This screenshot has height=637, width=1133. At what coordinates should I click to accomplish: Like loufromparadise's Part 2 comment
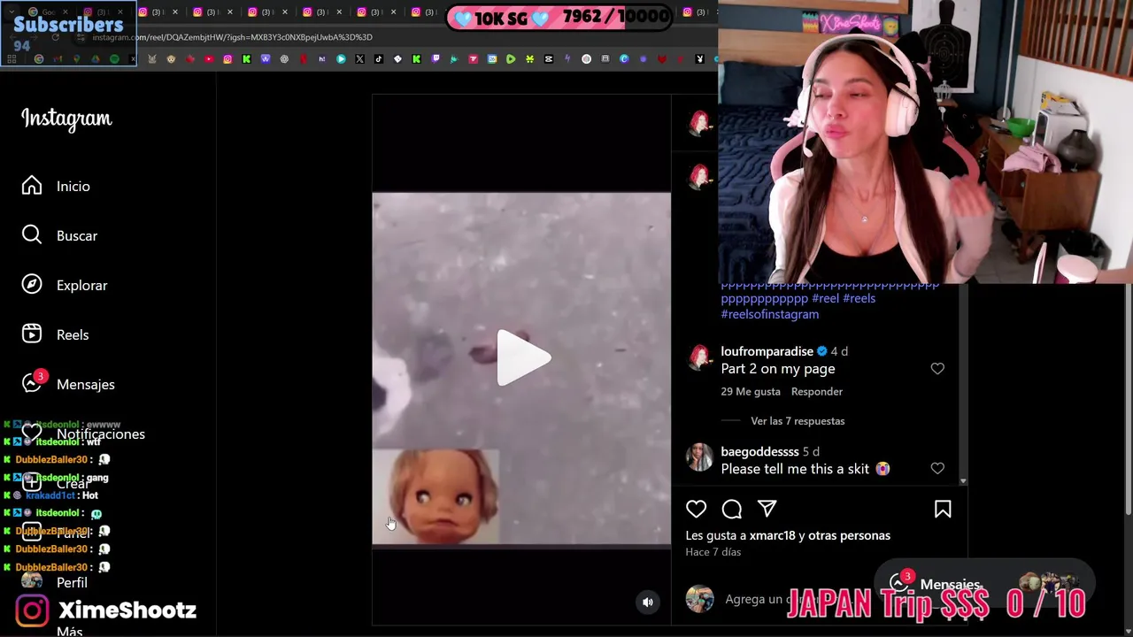click(x=937, y=368)
